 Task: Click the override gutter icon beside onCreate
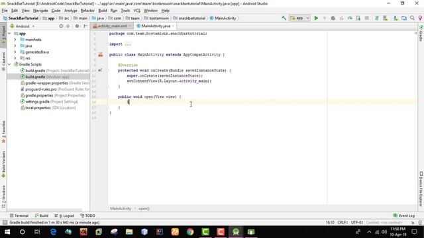100,71
